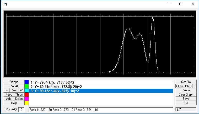Viewport: 199px width, 114px height.
Task: Click the 9.7 result value field
Action: tap(186, 110)
